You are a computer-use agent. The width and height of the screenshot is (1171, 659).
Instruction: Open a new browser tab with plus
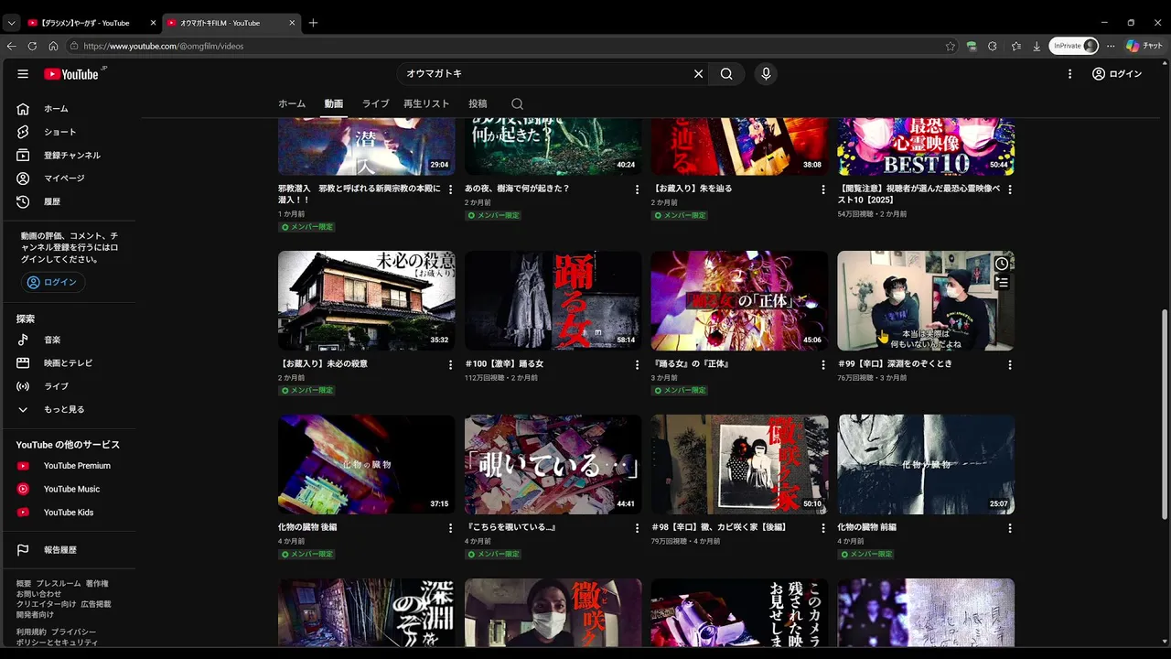pyautogui.click(x=313, y=23)
